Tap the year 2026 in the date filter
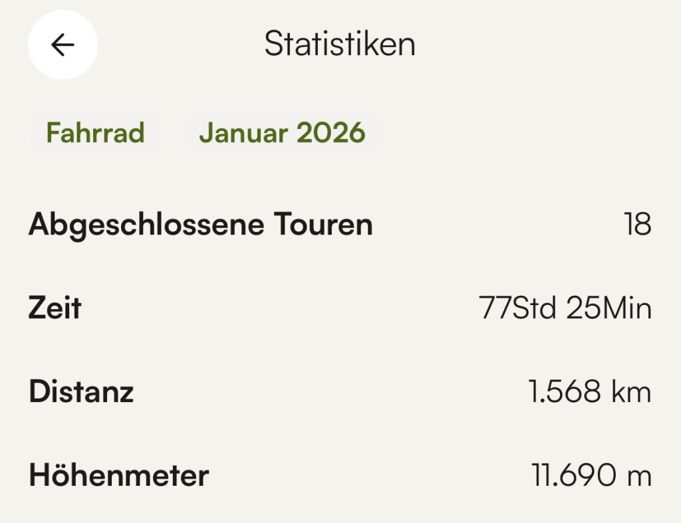 click(331, 133)
